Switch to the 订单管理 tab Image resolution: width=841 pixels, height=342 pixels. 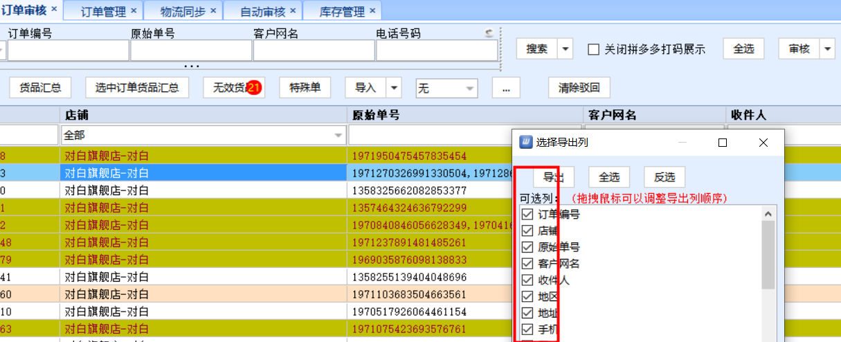(103, 11)
